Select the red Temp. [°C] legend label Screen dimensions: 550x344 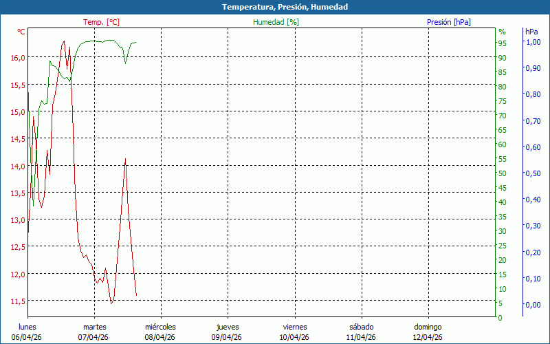tap(101, 22)
